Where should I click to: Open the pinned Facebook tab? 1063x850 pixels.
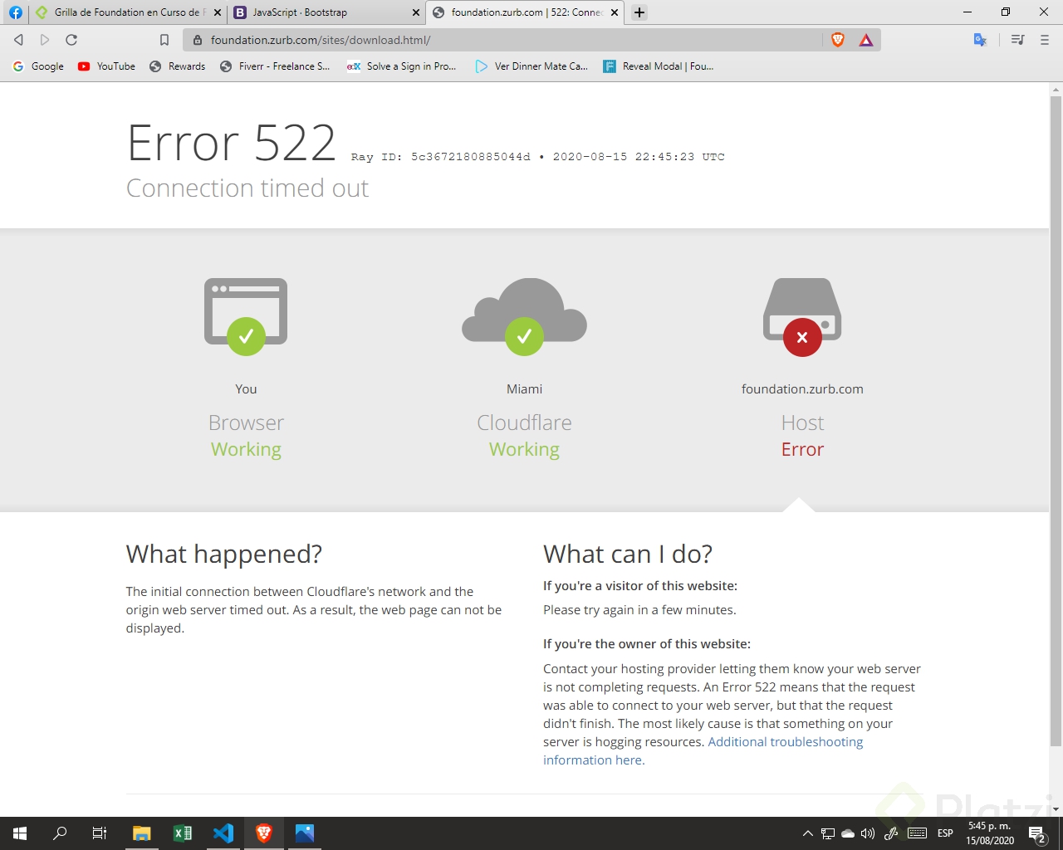click(16, 12)
